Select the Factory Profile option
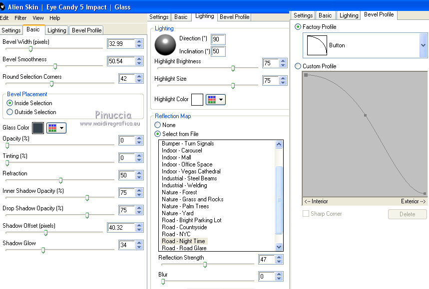Viewport: 429px width, 289px height. tap(298, 27)
